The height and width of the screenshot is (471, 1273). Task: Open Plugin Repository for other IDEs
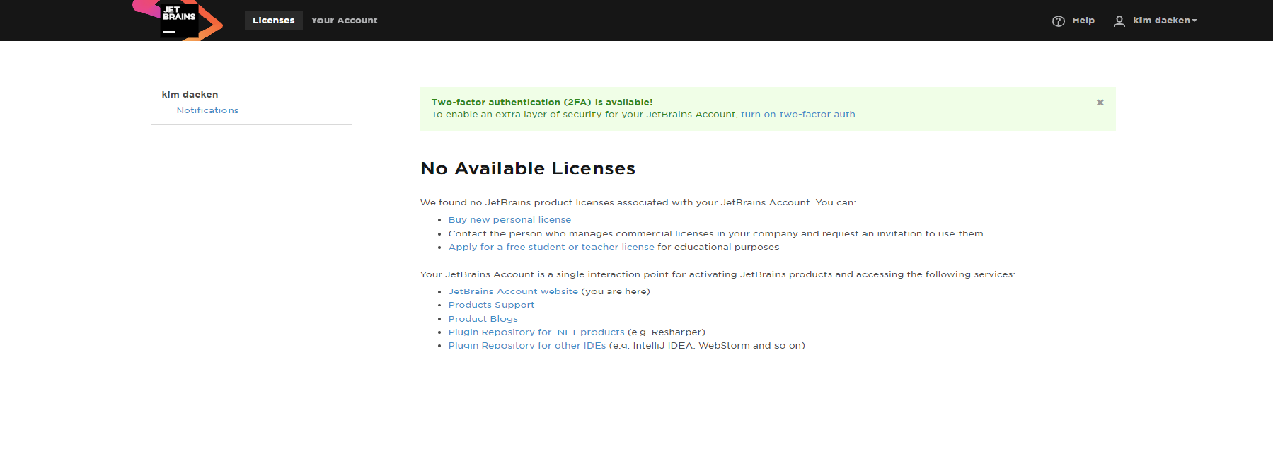pyautogui.click(x=526, y=346)
